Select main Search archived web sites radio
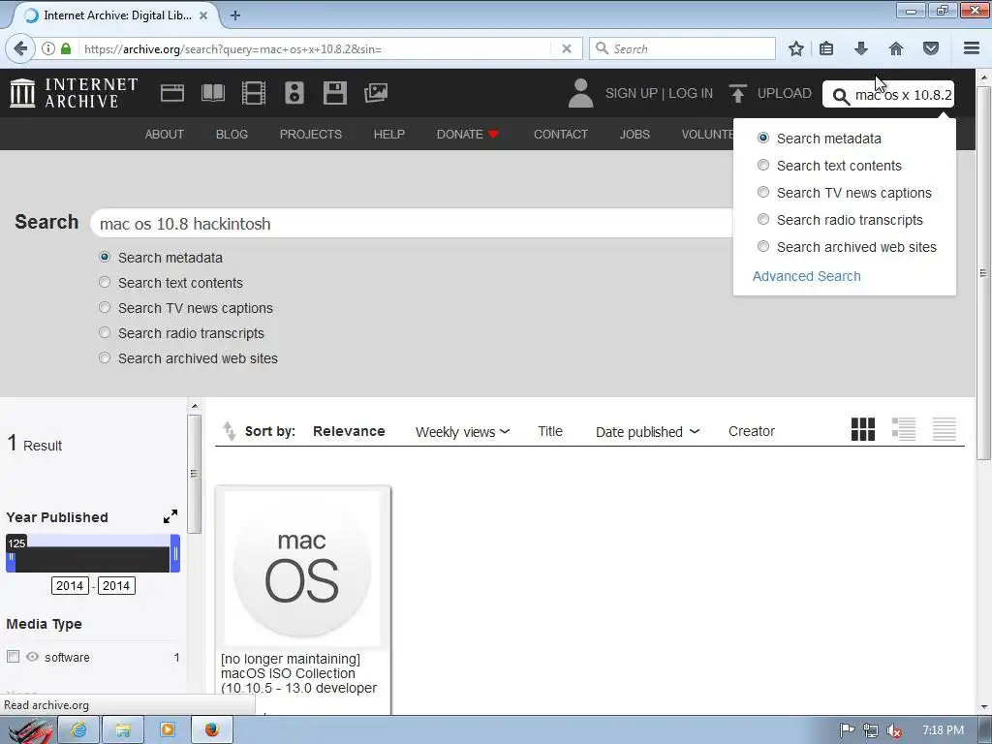This screenshot has width=992, height=744. 105,358
